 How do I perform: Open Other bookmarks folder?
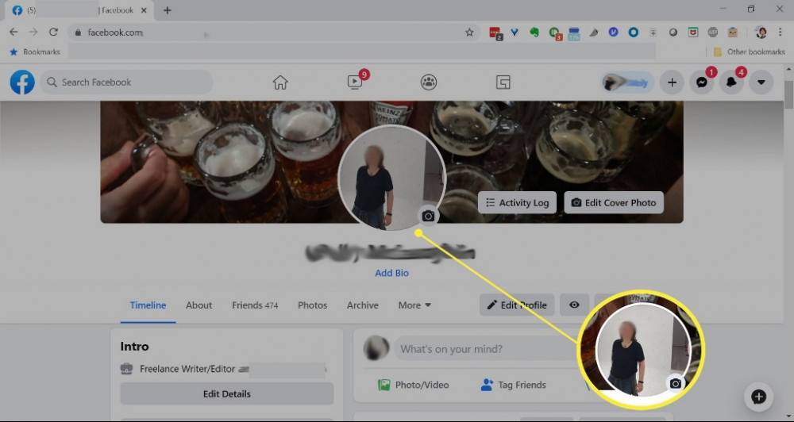[x=749, y=52]
